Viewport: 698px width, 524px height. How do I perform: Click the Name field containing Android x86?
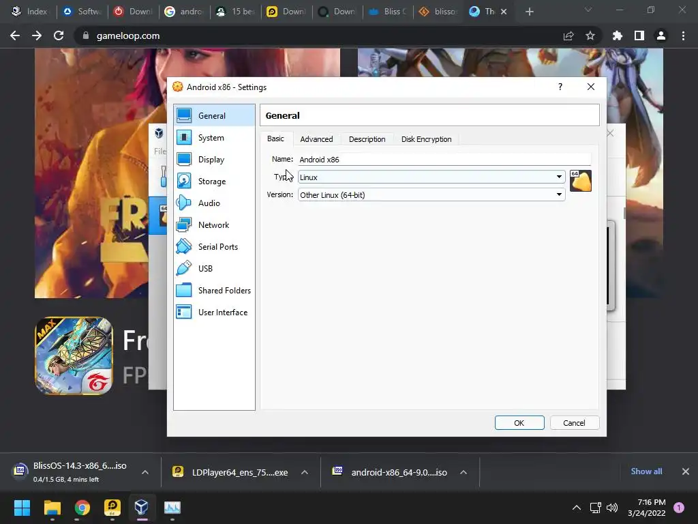click(x=444, y=160)
